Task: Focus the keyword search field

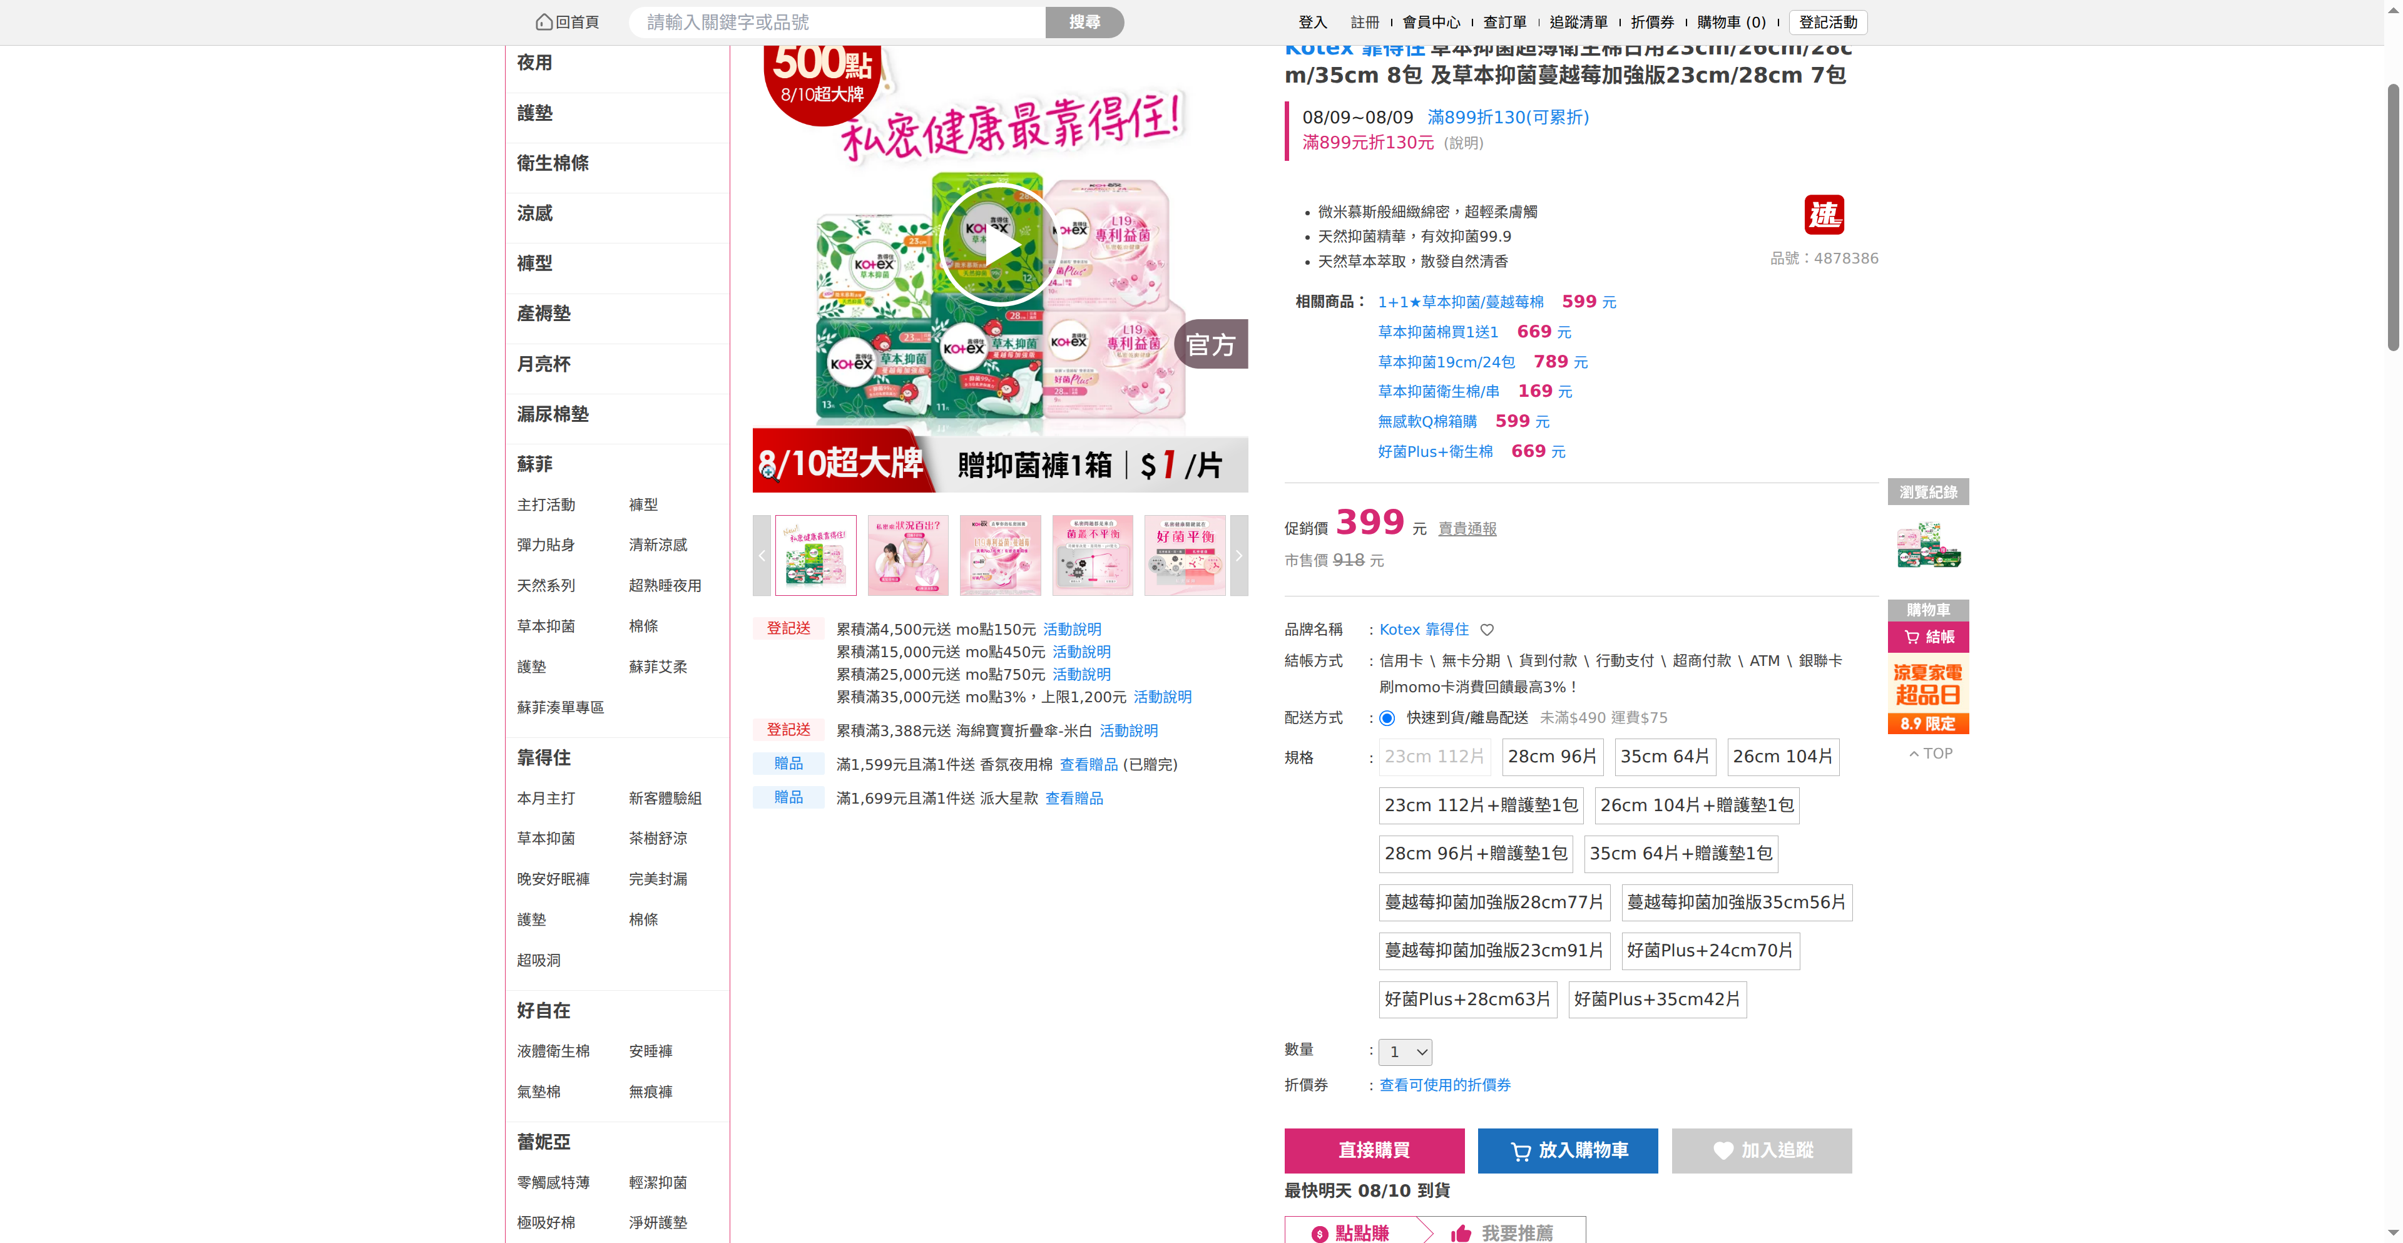Action: point(837,23)
